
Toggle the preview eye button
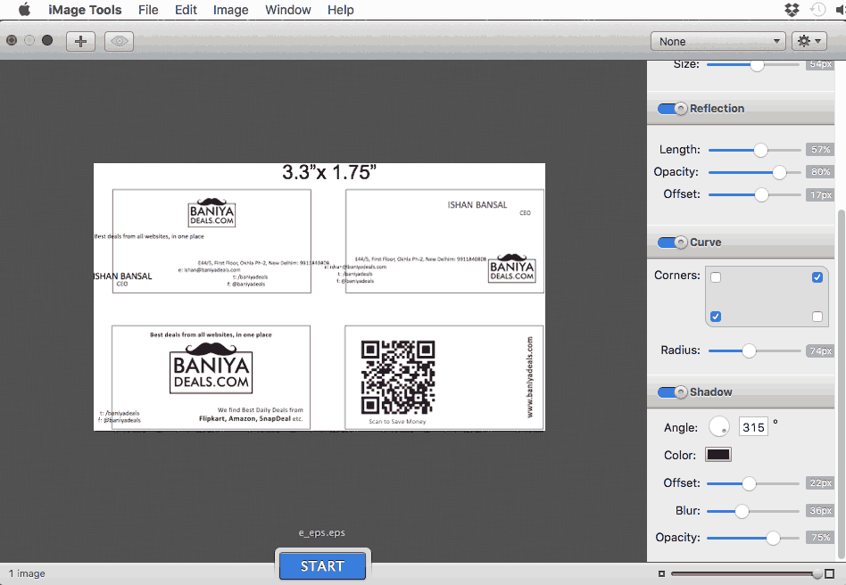pos(120,42)
